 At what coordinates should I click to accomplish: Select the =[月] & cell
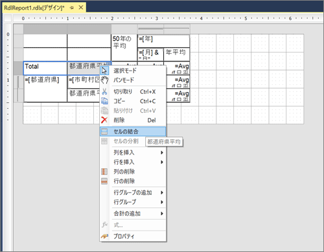[150, 54]
